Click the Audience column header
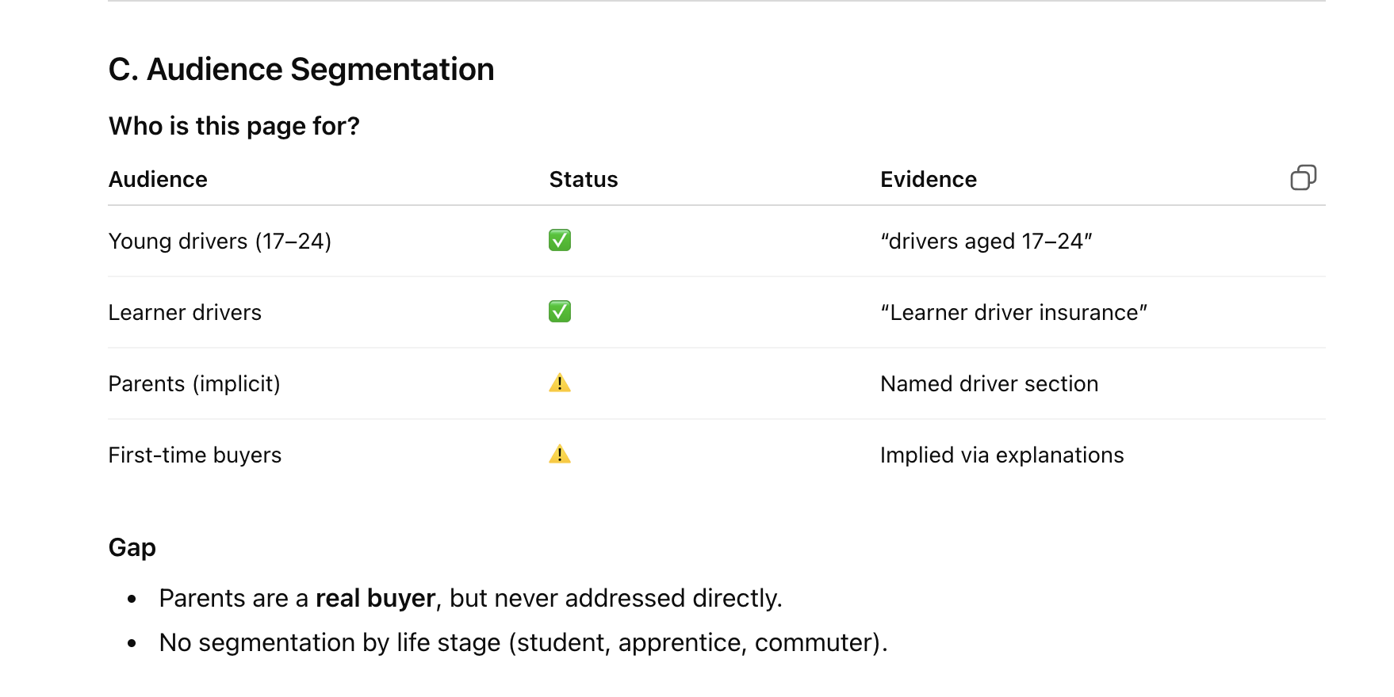Screen dimensions: 1394x697 [x=158, y=180]
